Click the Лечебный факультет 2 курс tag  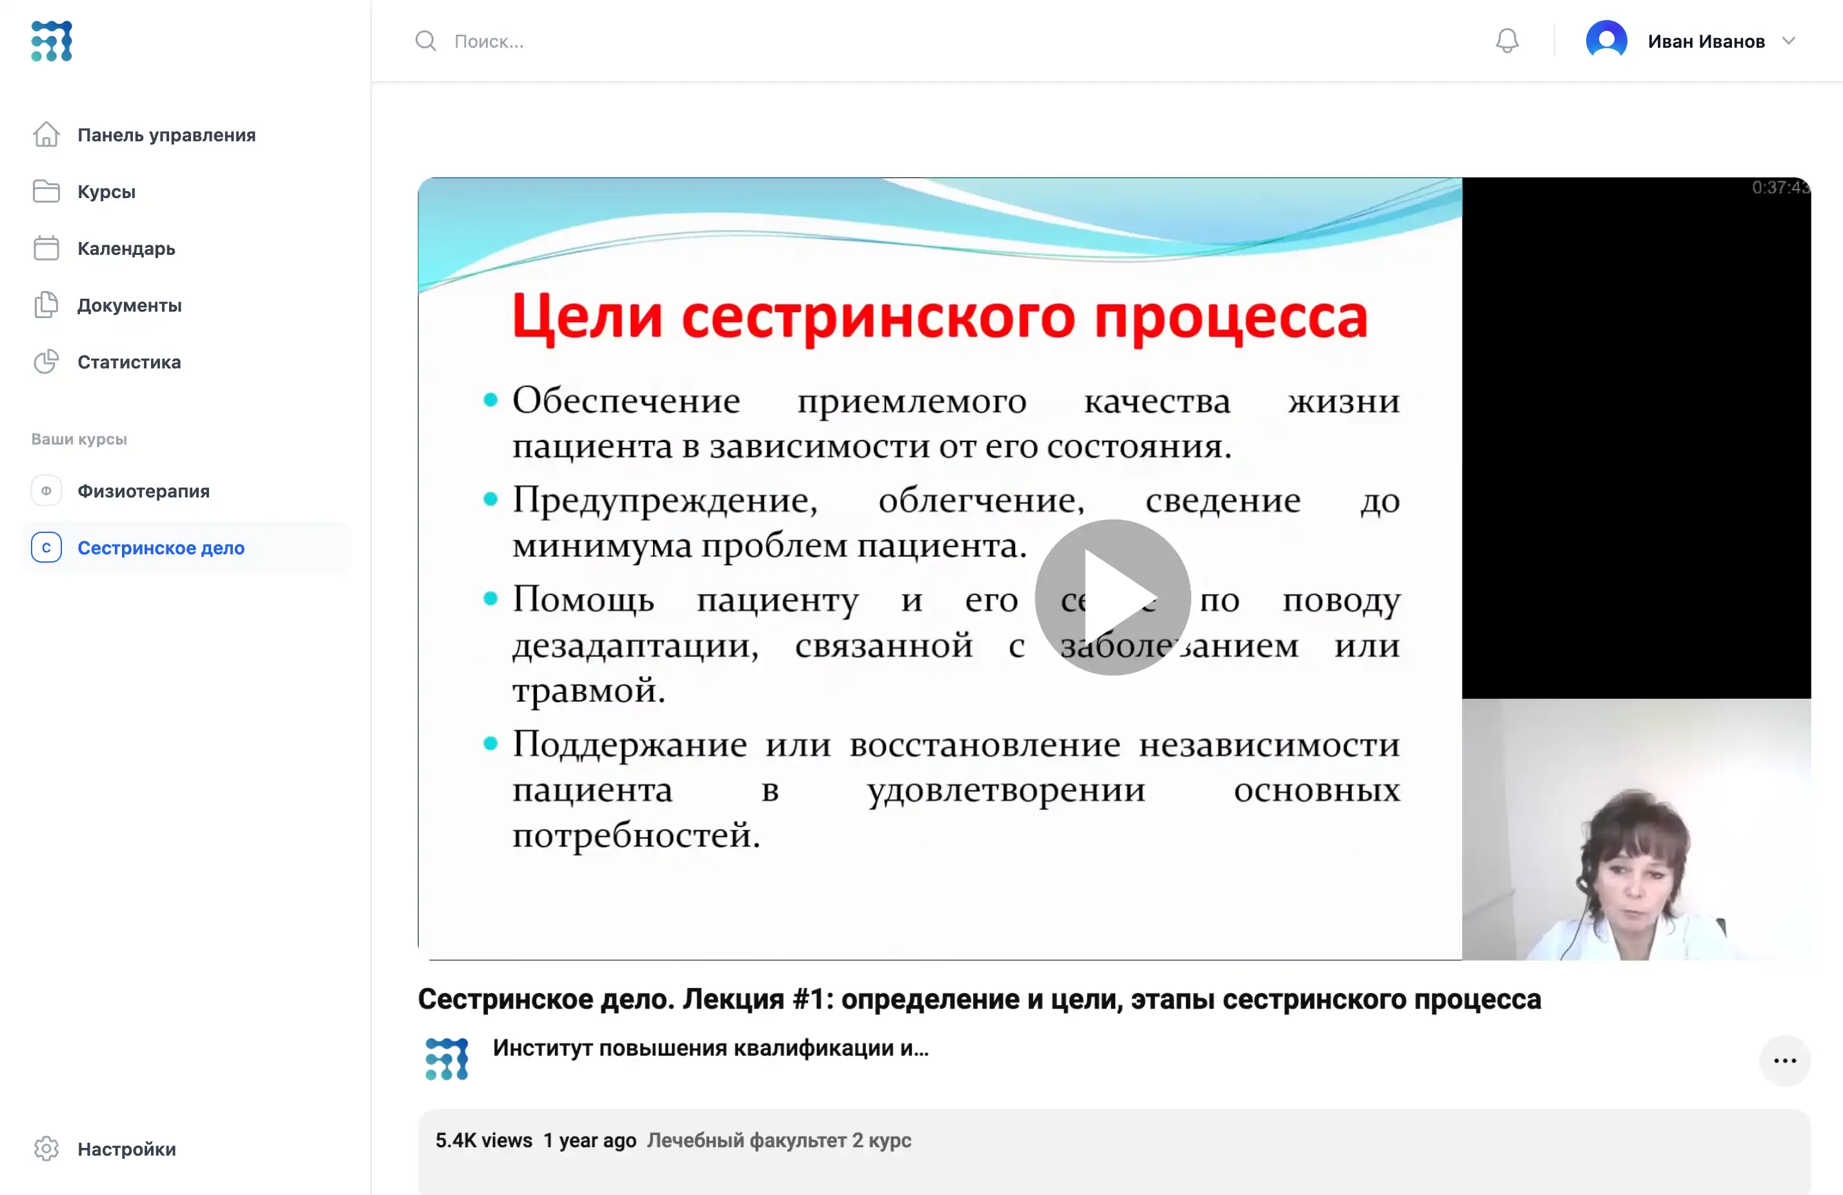click(x=778, y=1140)
